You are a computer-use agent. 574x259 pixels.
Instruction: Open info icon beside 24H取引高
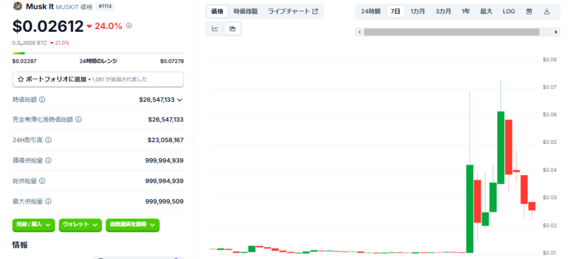tap(48, 140)
